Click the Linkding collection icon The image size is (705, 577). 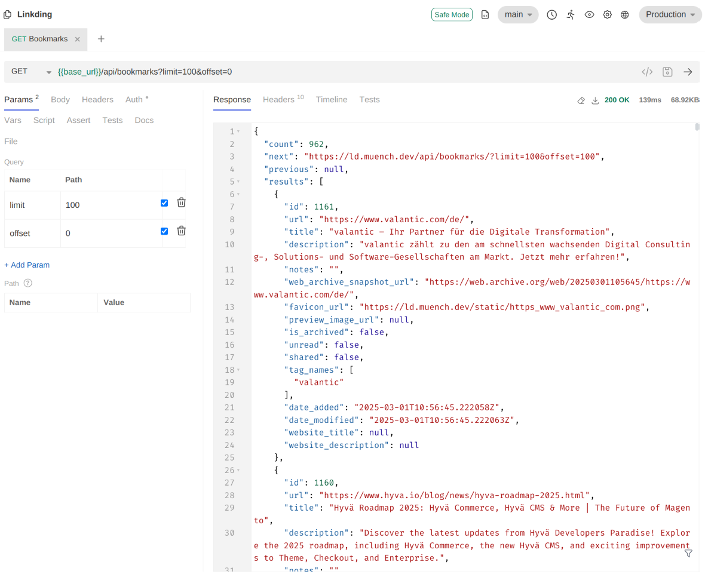click(x=8, y=14)
